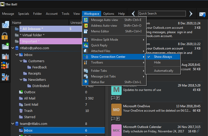The height and width of the screenshot is (136, 208).
Task: Open the Account menu
Action: (52, 14)
